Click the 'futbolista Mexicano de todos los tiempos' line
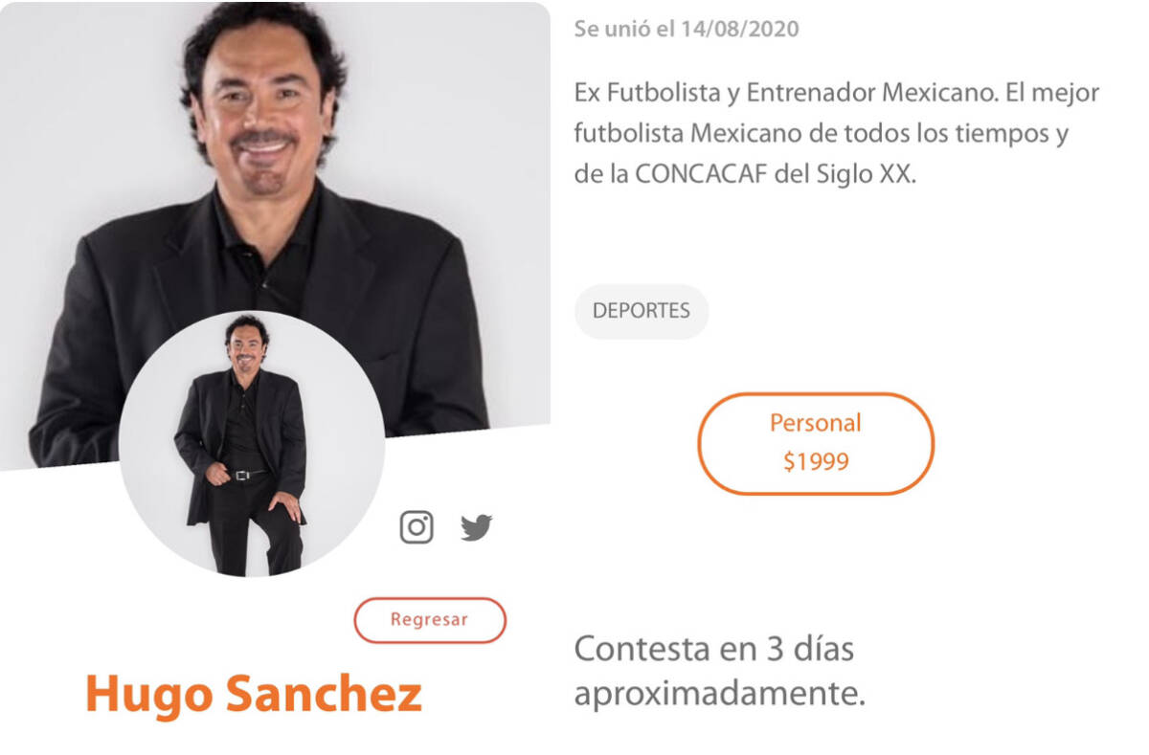The height and width of the screenshot is (755, 1149). pos(821,134)
